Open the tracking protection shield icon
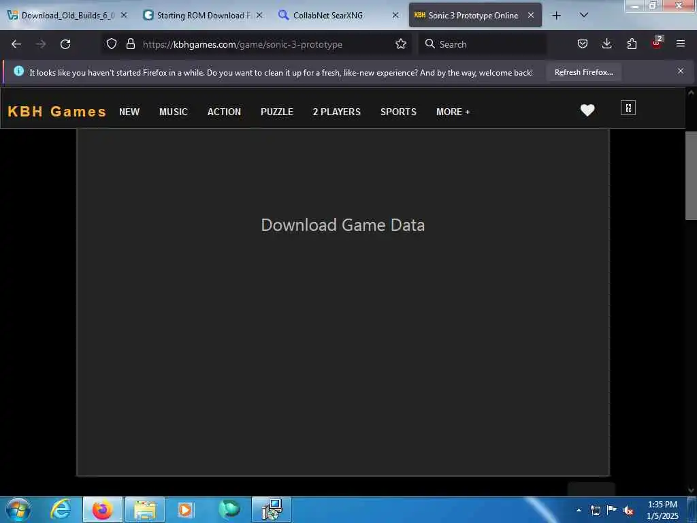Viewport: 697px width, 523px height. [x=112, y=44]
